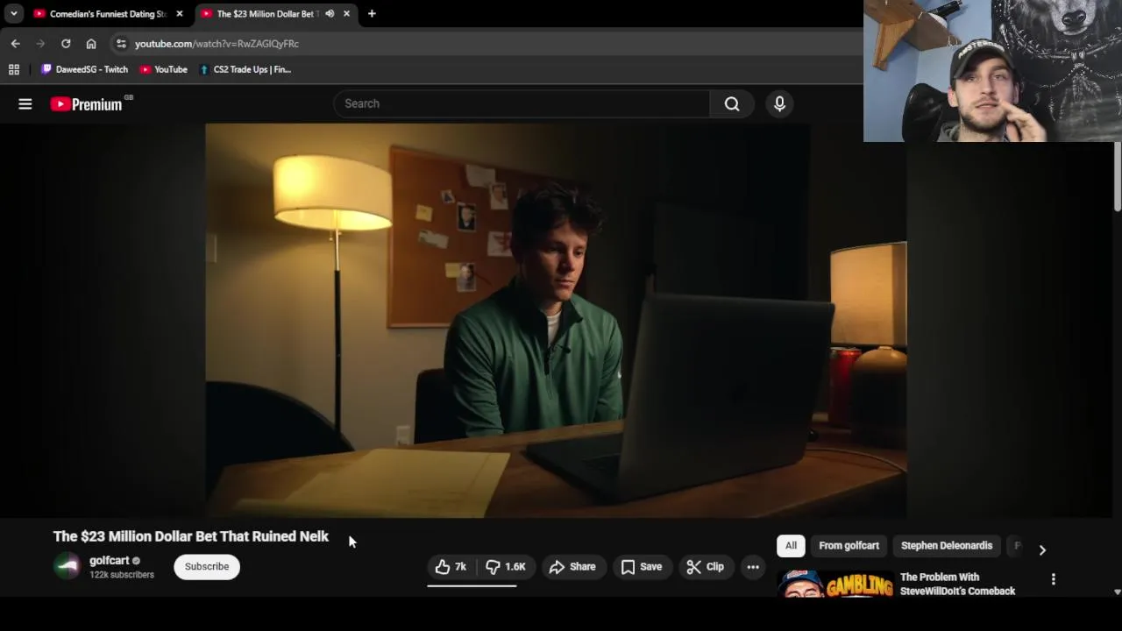Close The $23 Million Dollar Bet tab

coord(346,14)
